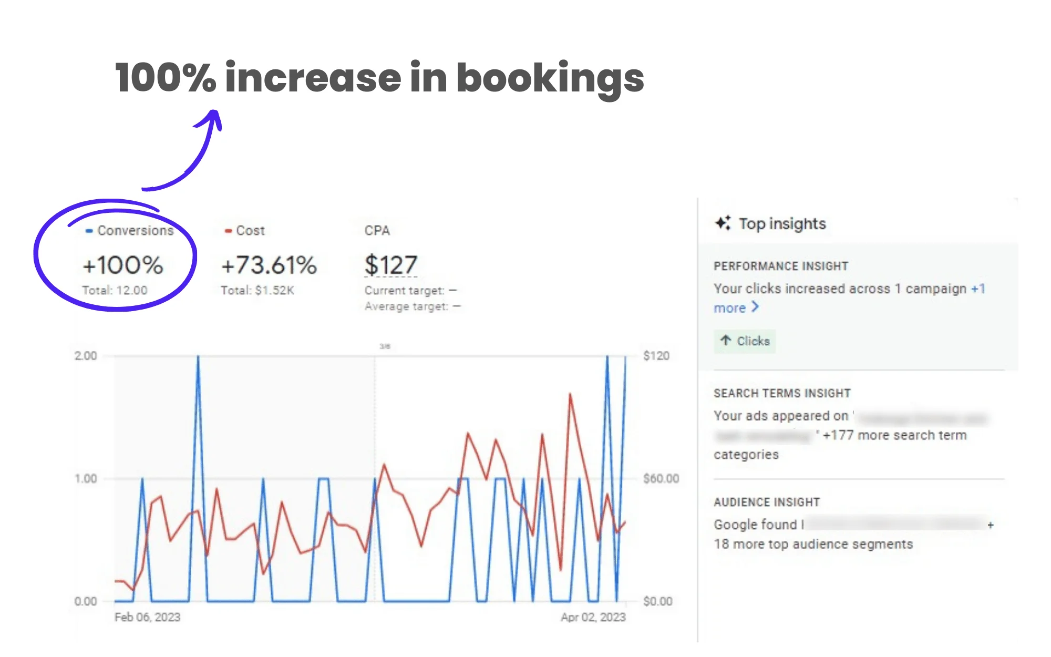Expand the 18 more top audience segments
1051x657 pixels.
tap(812, 544)
